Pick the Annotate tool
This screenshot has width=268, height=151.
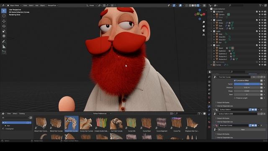4,42
